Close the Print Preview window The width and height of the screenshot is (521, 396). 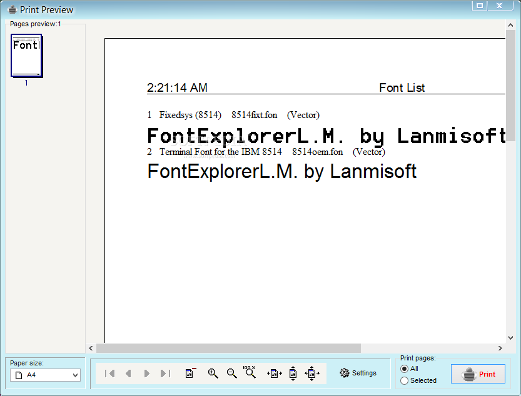500,6
